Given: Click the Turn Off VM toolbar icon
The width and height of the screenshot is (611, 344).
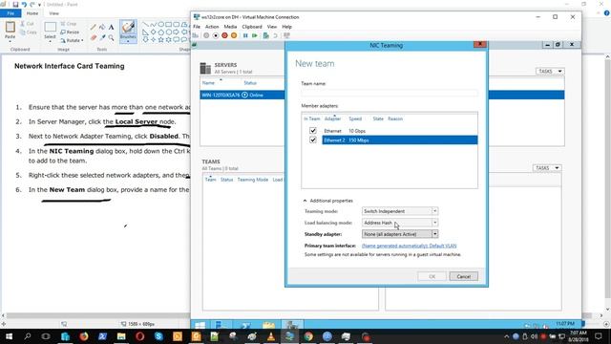Looking at the screenshot, I should (216, 35).
